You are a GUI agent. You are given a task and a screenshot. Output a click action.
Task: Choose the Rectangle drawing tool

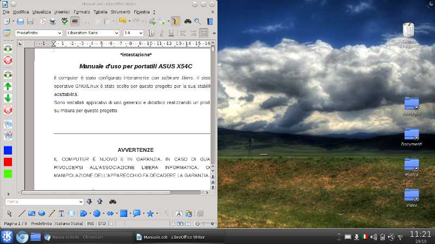32,213
